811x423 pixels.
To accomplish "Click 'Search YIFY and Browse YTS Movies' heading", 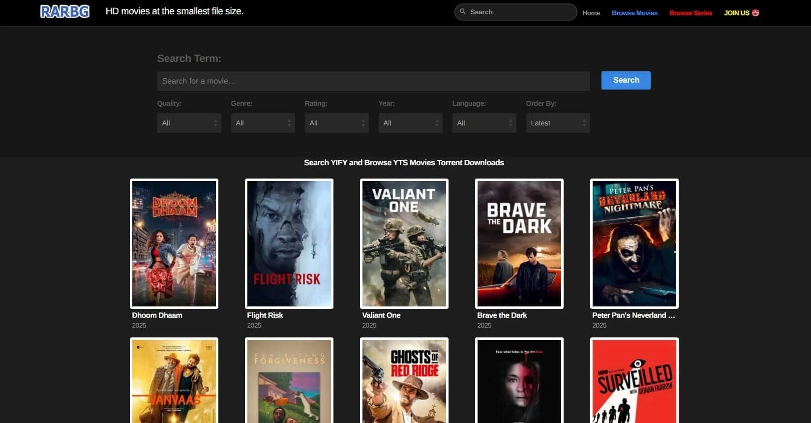I will pos(404,163).
